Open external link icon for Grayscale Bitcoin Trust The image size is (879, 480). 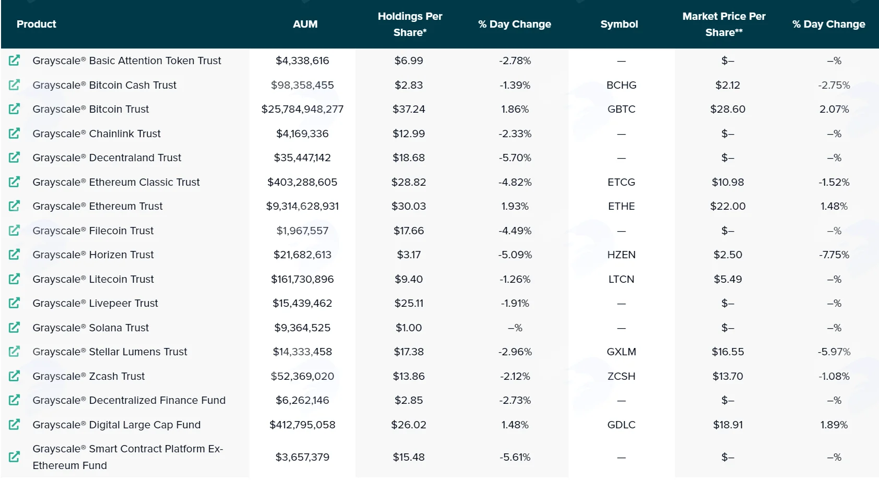14,109
